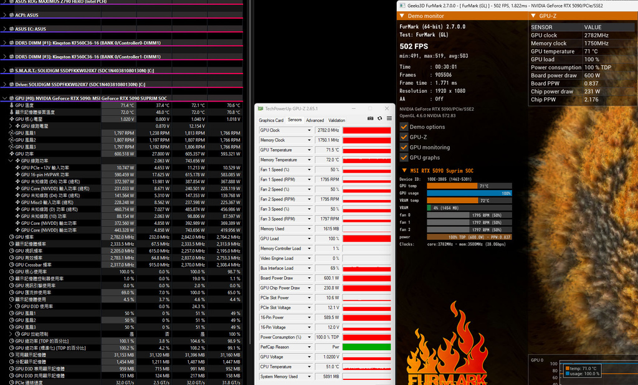The height and width of the screenshot is (385, 638).
Task: Click GPU 總功率 [TDP 的百分比] row
Action: (x=121, y=341)
